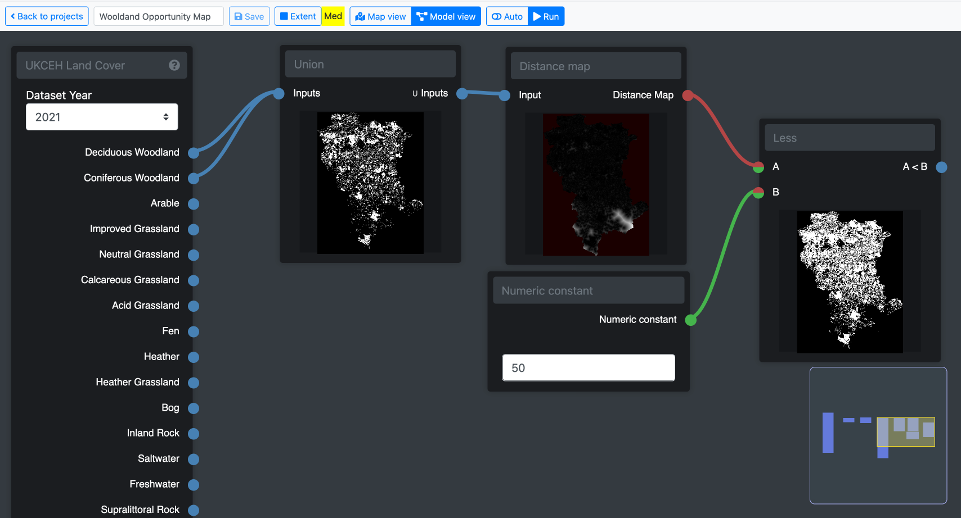Toggle Auto run mode

(507, 16)
